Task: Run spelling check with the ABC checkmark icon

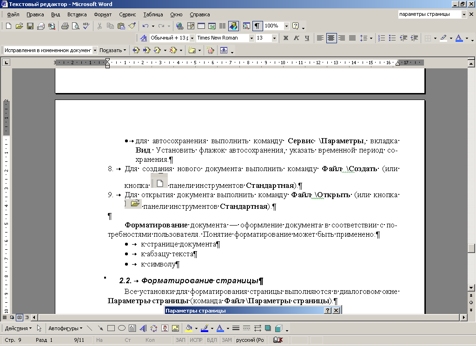Action: (86, 26)
